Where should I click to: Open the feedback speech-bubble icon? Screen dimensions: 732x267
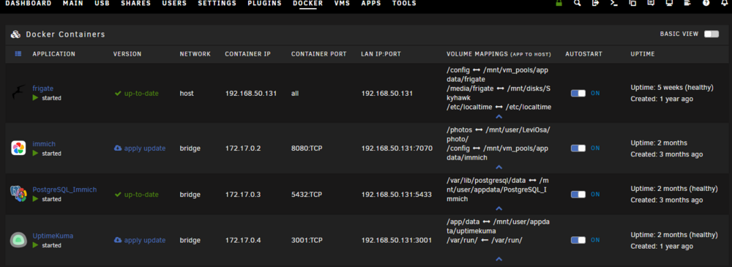pos(651,3)
